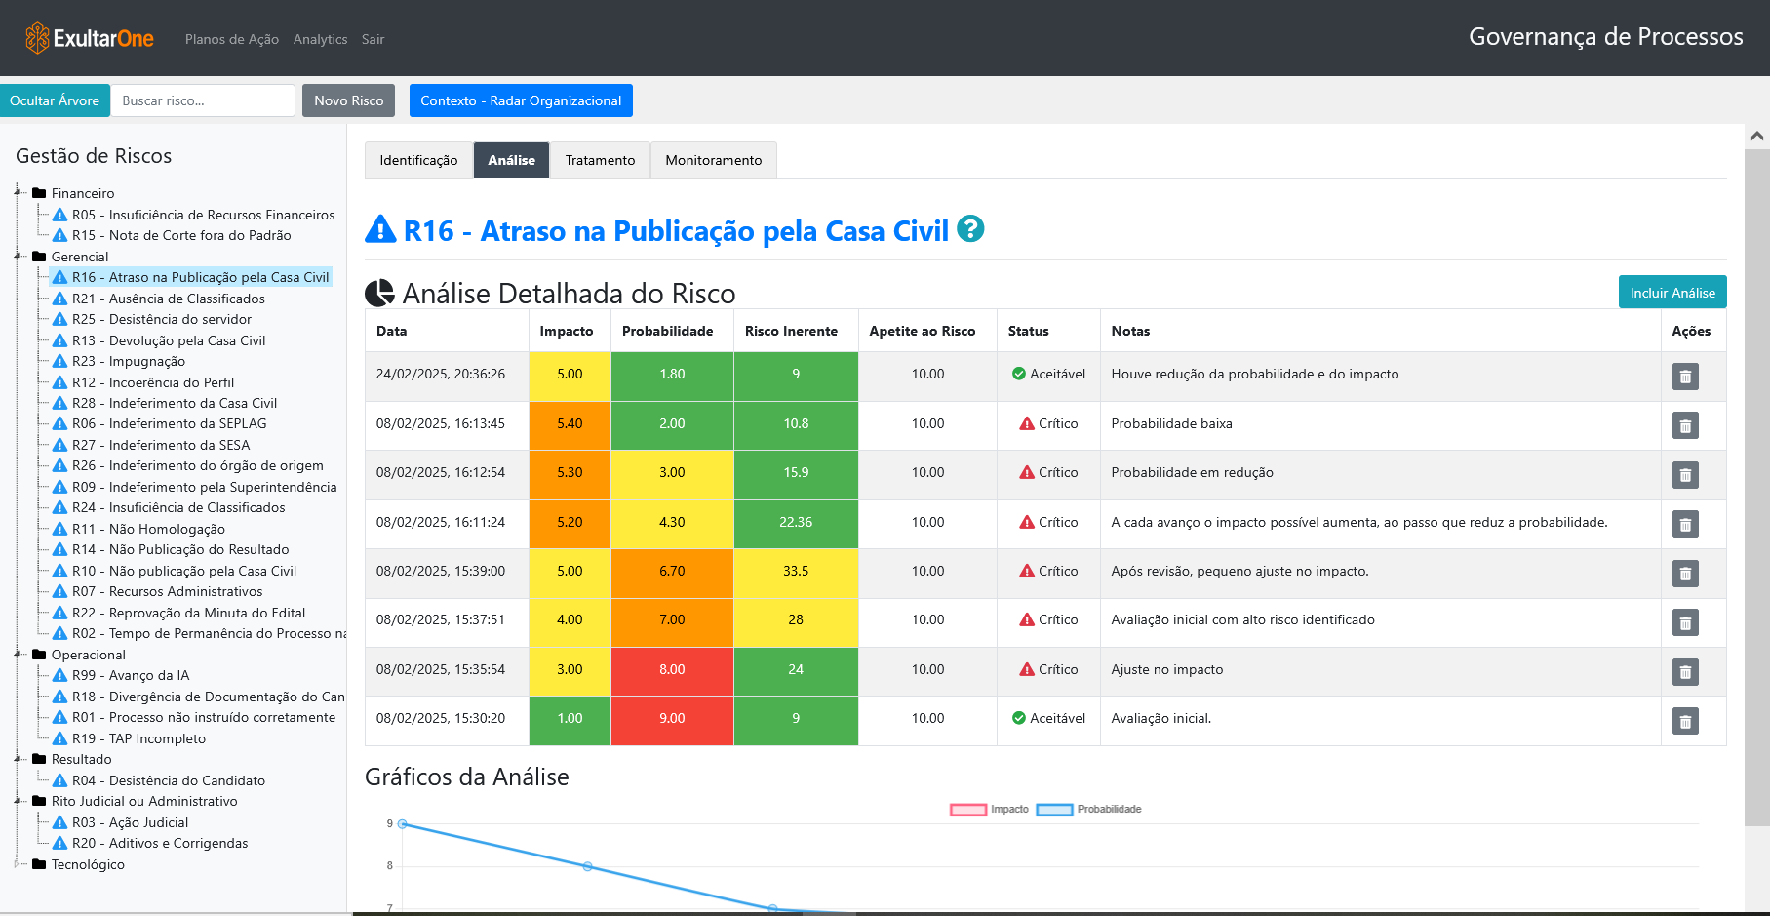
Task: Click the warning triangle next to R16 in the tree
Action: pyautogui.click(x=59, y=277)
